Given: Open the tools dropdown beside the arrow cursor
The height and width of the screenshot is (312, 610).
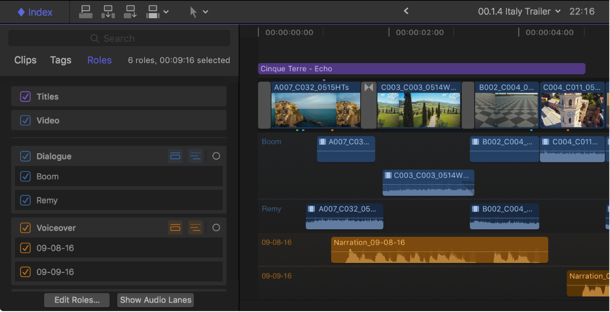Looking at the screenshot, I should point(206,11).
